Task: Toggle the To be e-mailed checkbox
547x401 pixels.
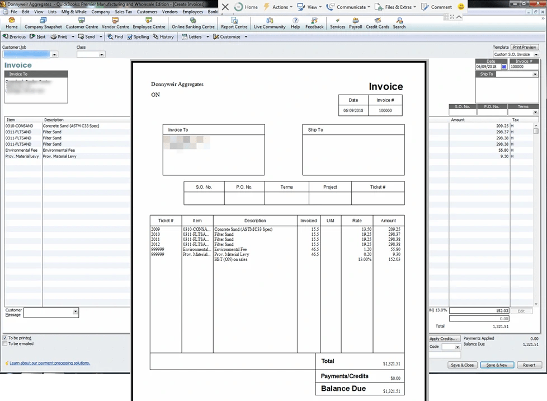Action: 5,344
